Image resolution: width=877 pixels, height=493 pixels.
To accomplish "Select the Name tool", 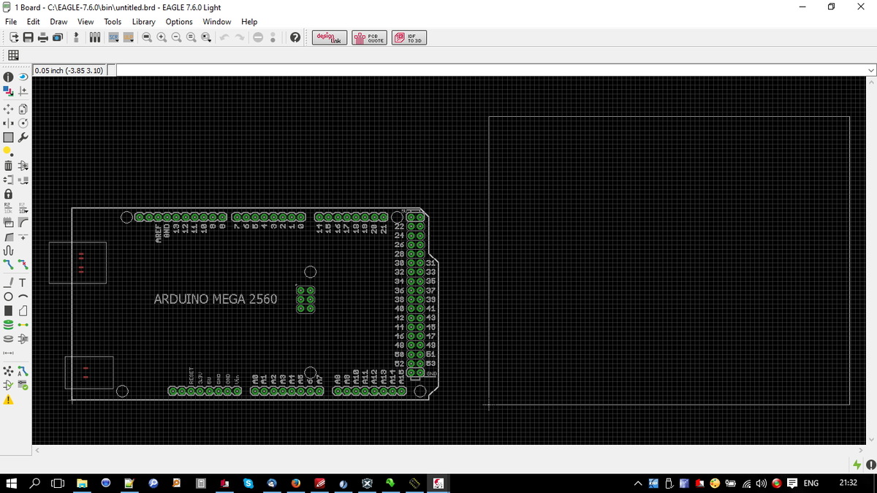I will point(8,208).
